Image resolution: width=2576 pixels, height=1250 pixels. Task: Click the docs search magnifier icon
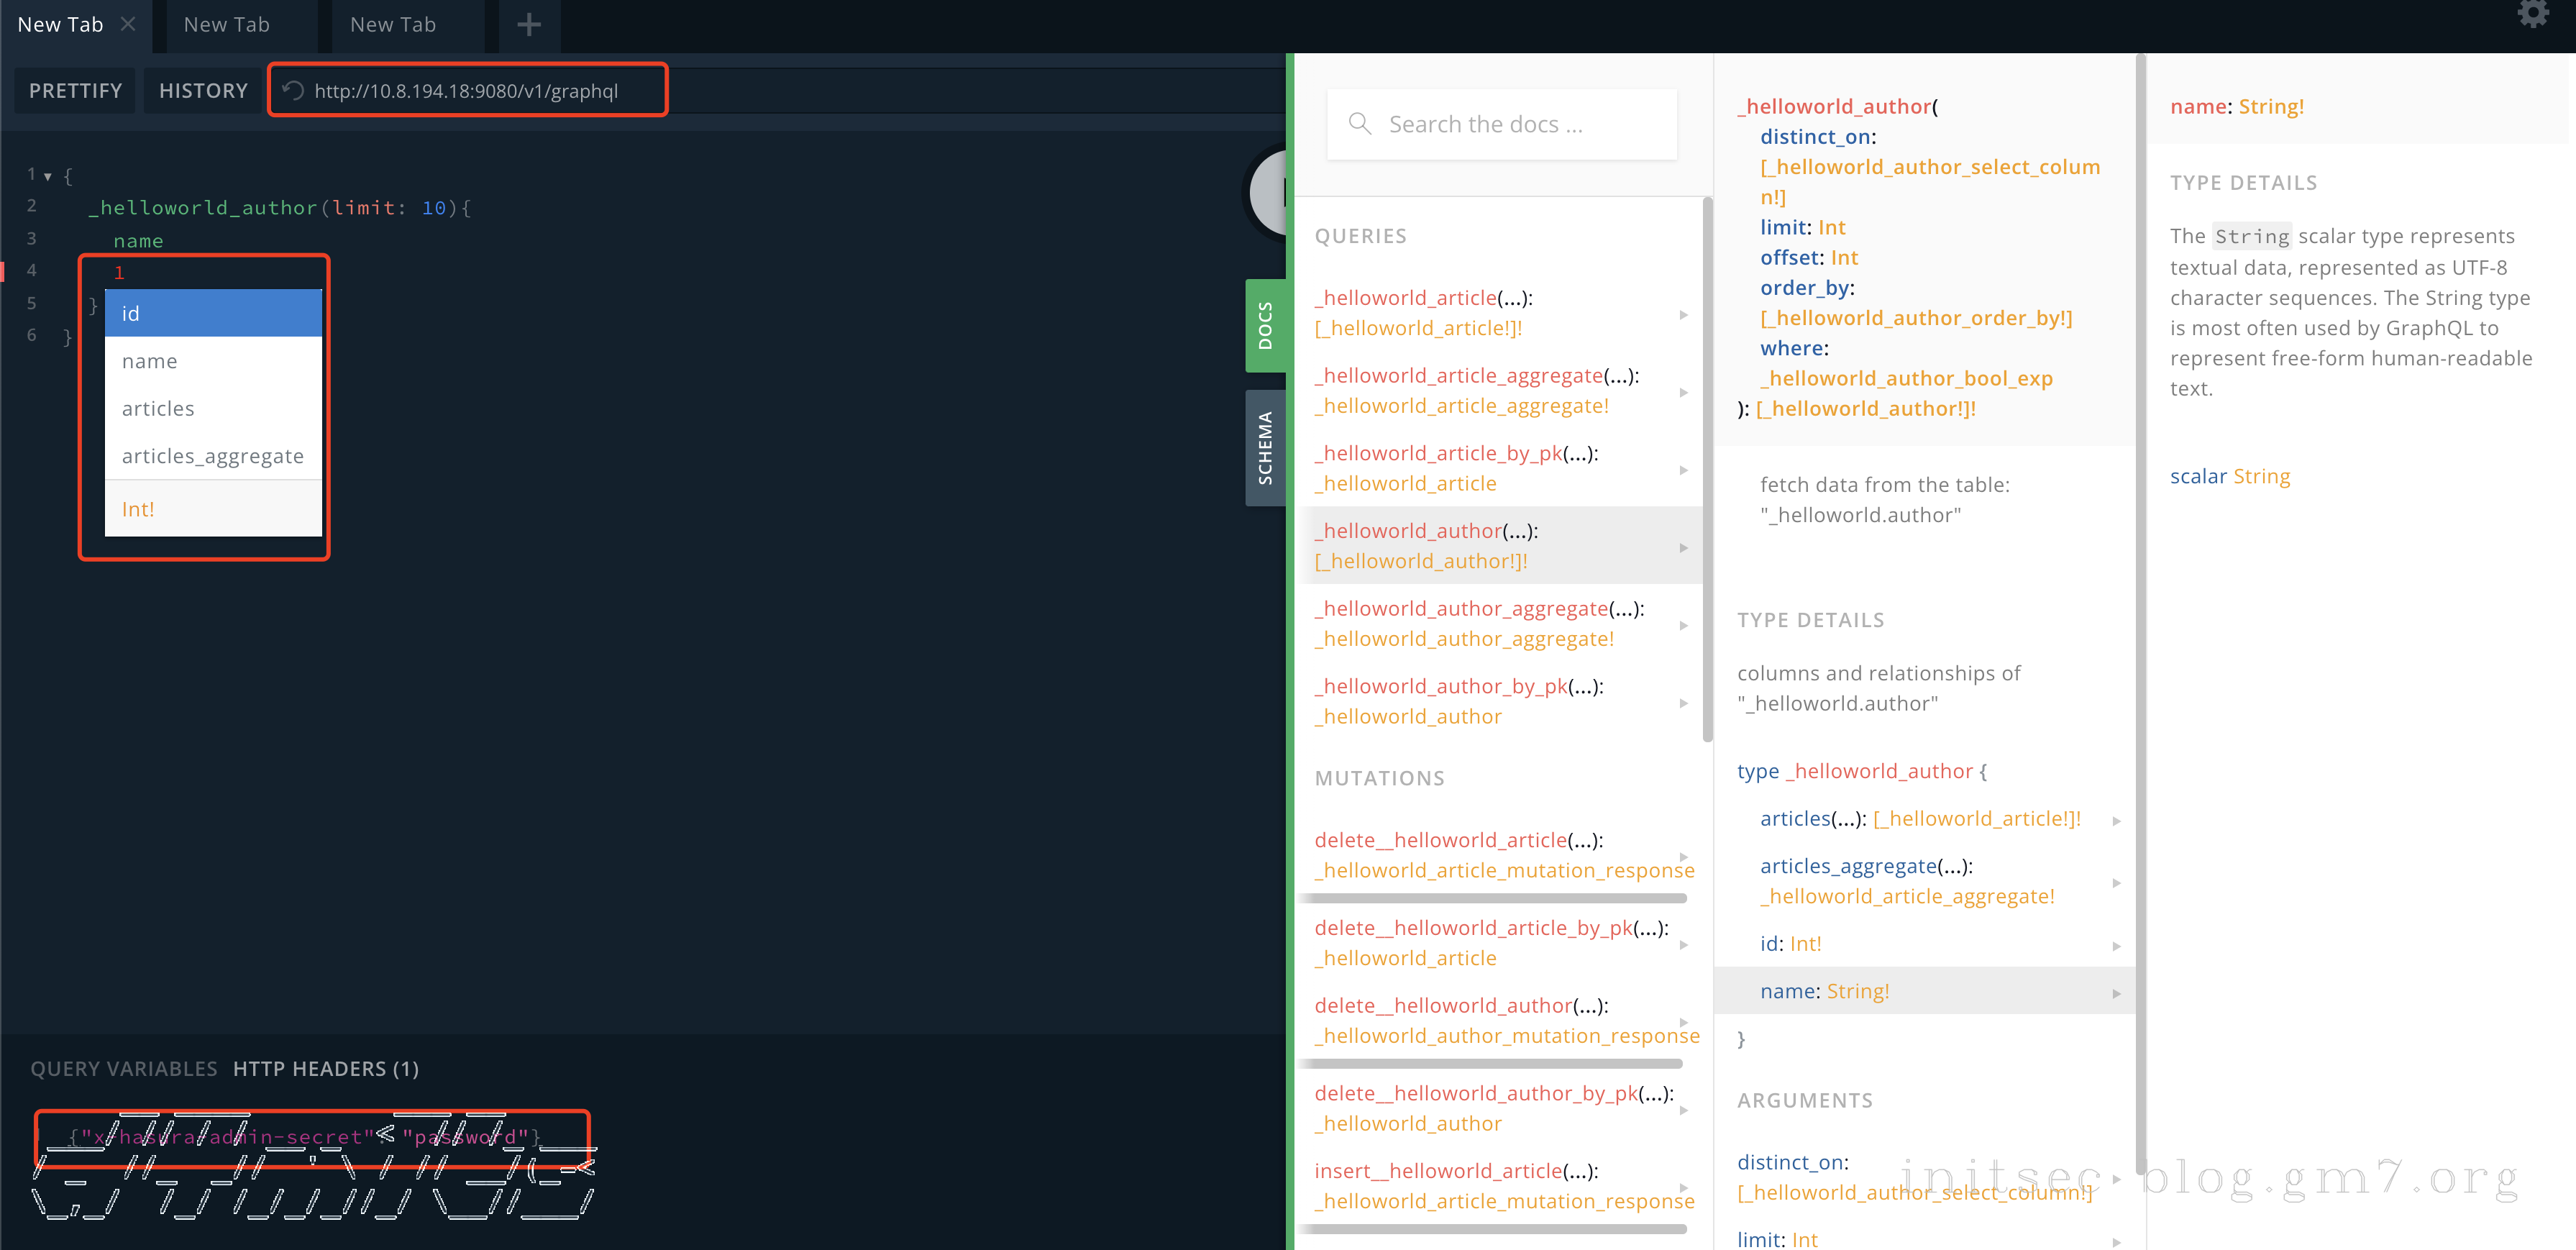[x=1359, y=124]
